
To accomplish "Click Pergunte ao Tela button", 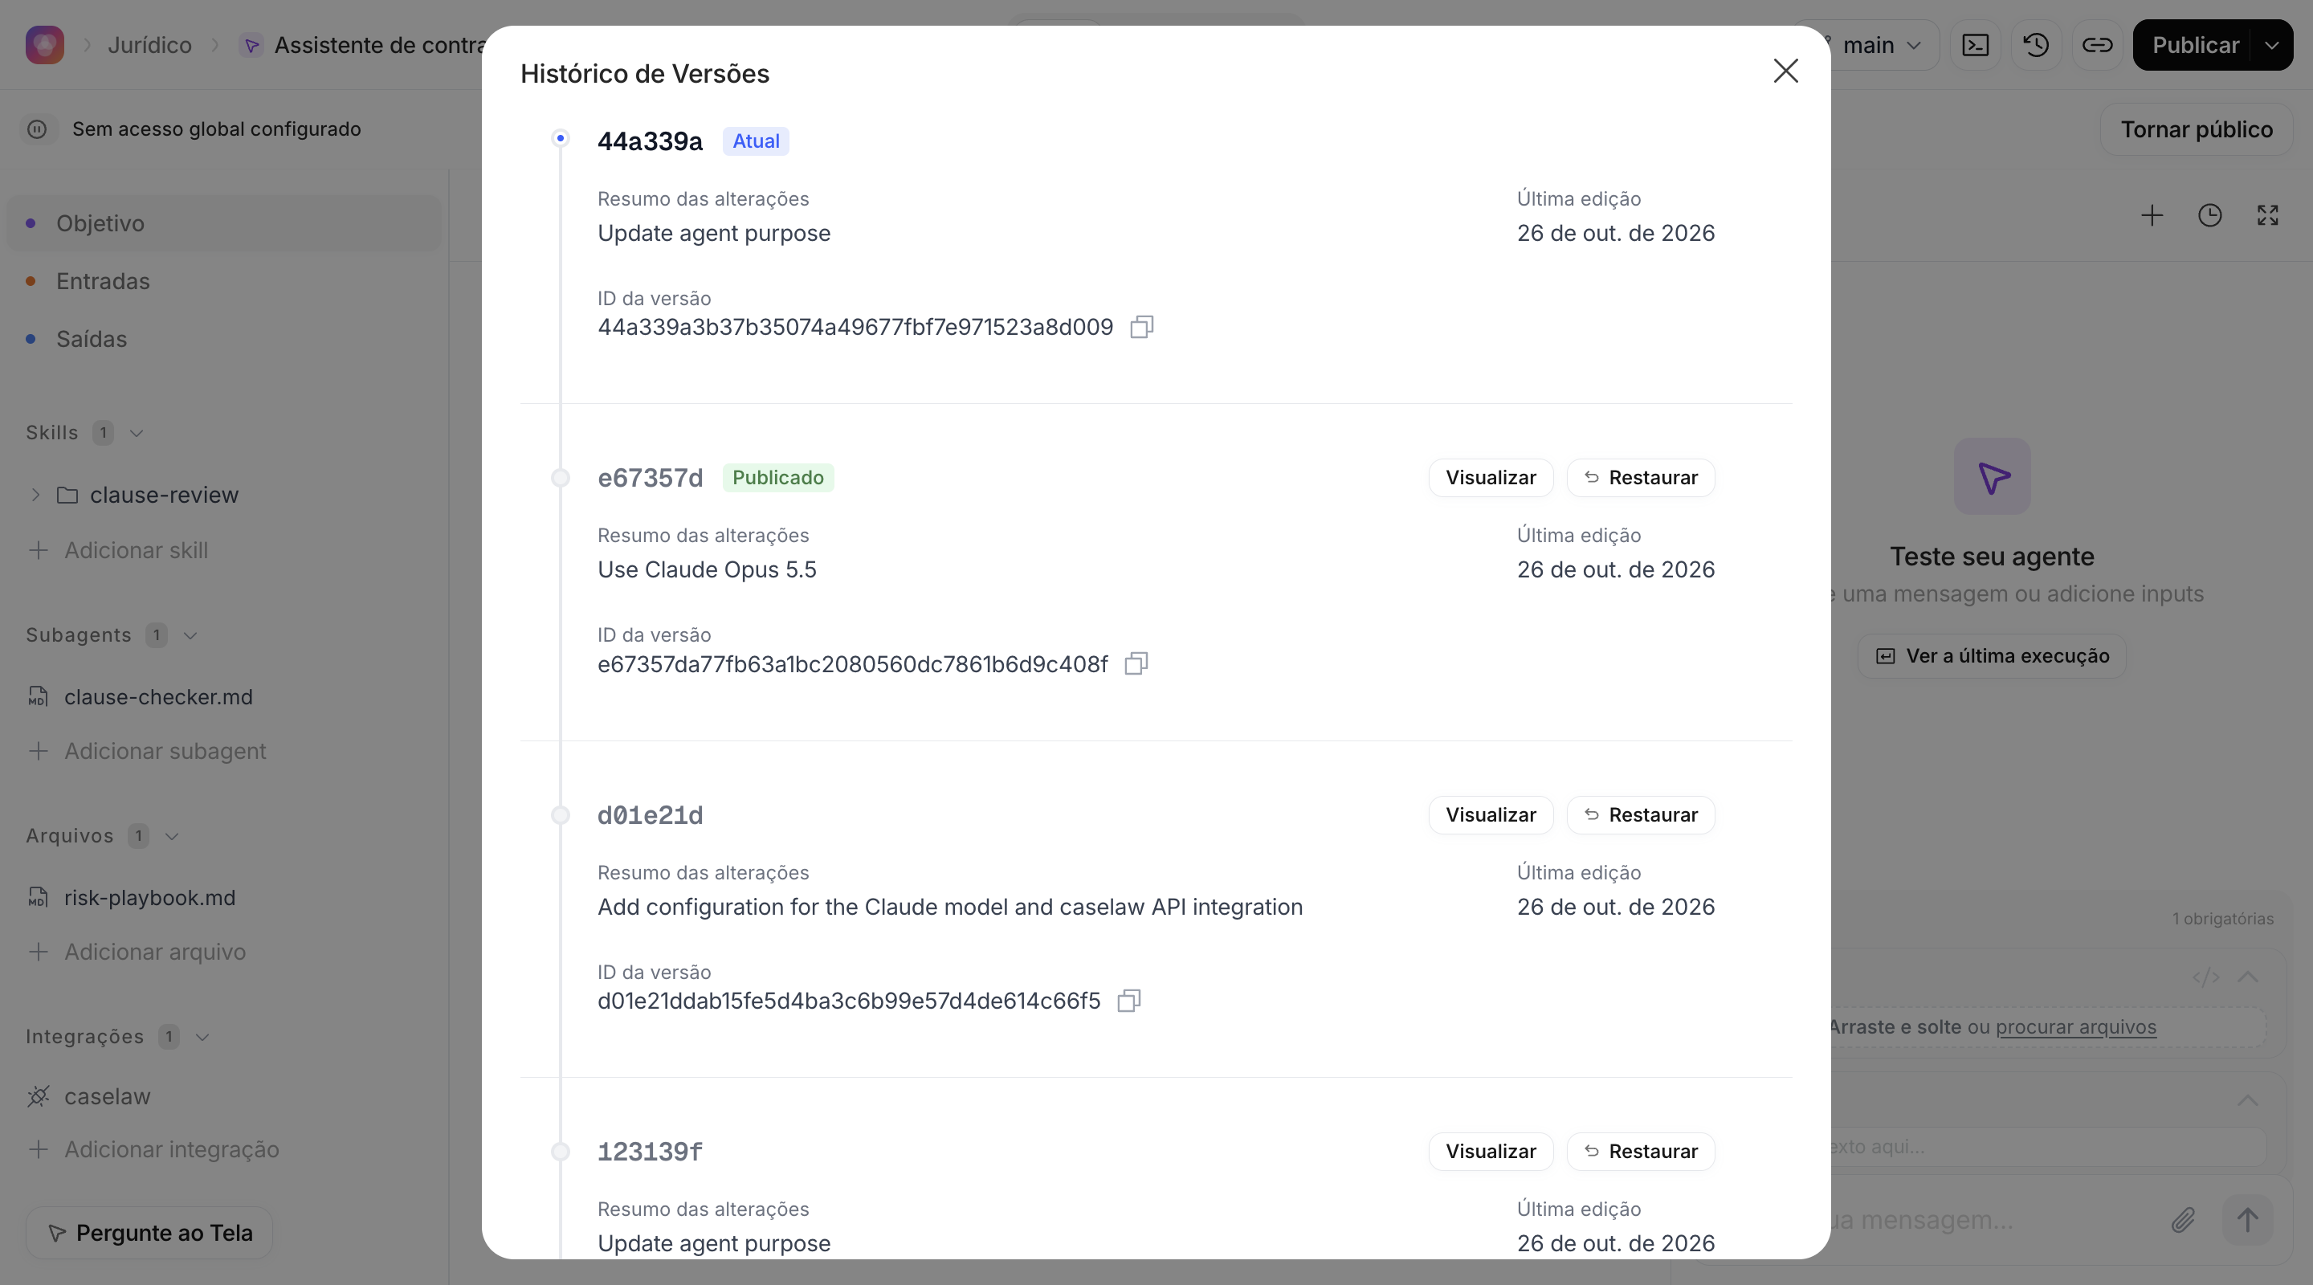I will [x=149, y=1233].
